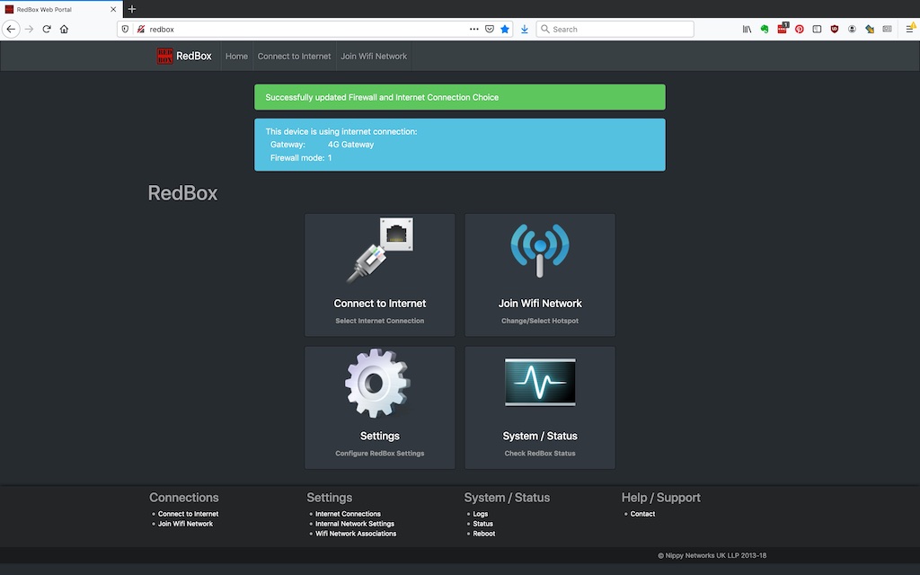Reload the RedBox page

tap(47, 29)
